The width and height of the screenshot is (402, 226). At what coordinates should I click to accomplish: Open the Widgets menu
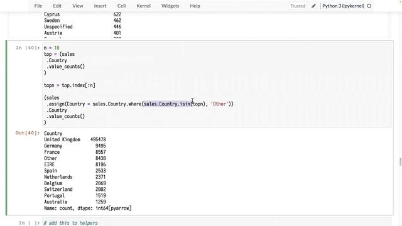pos(170,6)
